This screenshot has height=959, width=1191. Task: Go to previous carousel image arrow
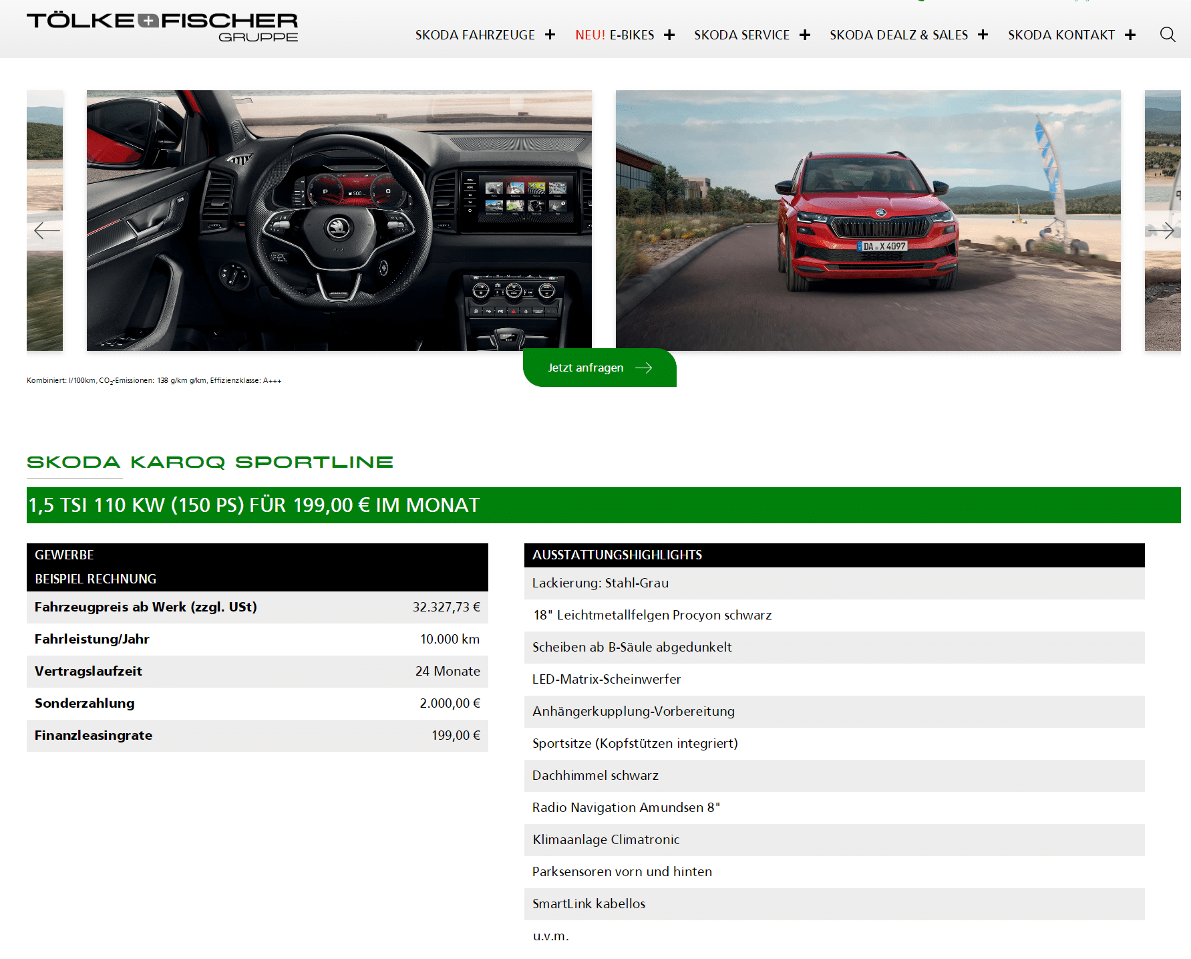click(46, 231)
